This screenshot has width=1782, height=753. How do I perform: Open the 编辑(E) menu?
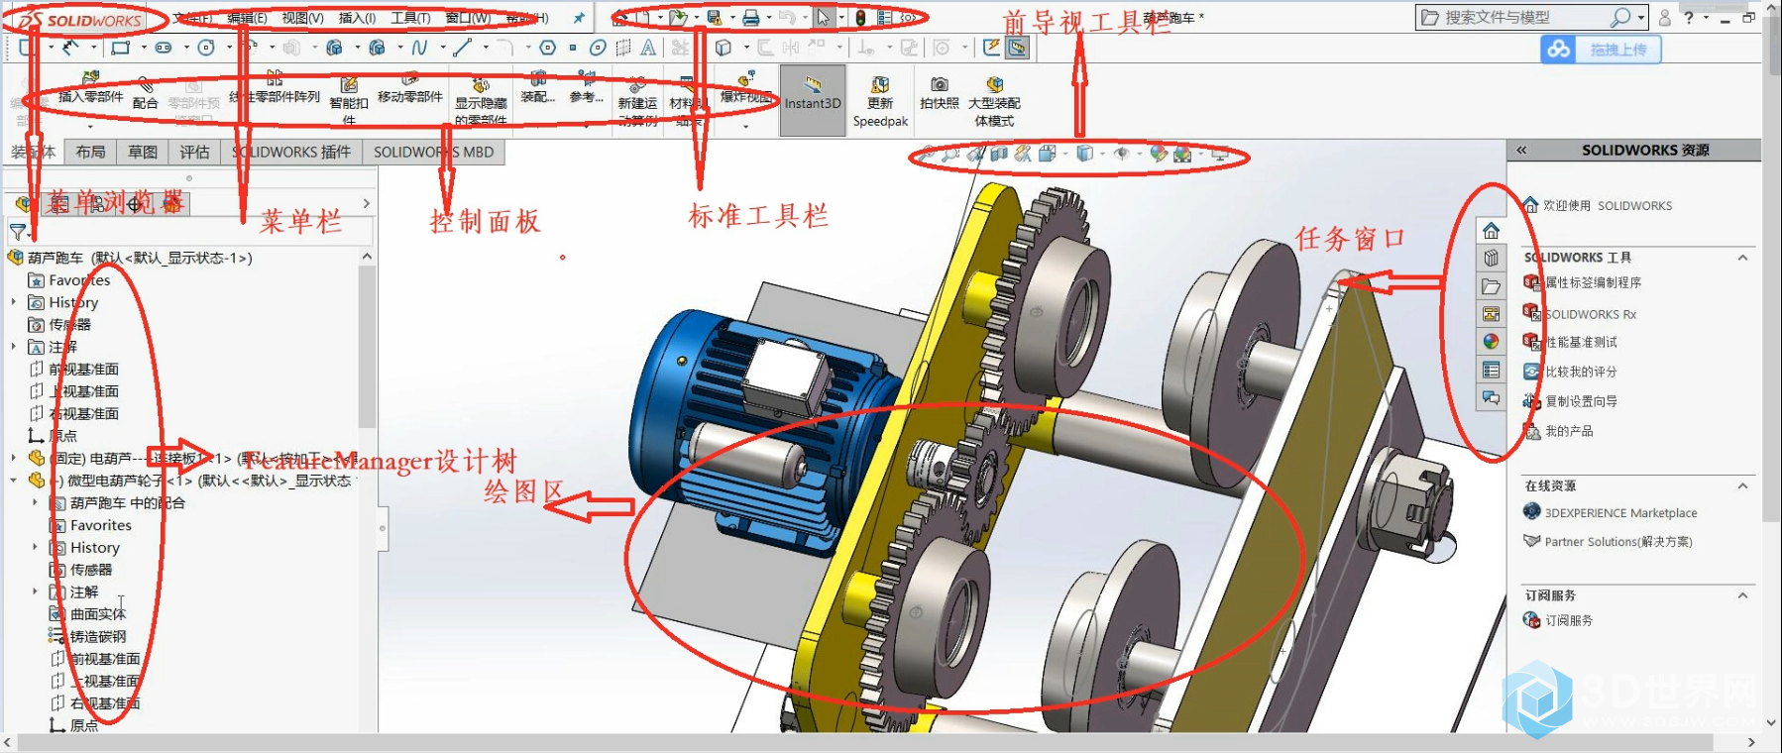(248, 18)
